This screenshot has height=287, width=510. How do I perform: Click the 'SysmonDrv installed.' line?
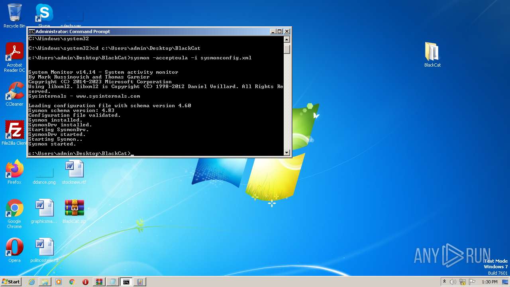pyautogui.click(x=60, y=125)
